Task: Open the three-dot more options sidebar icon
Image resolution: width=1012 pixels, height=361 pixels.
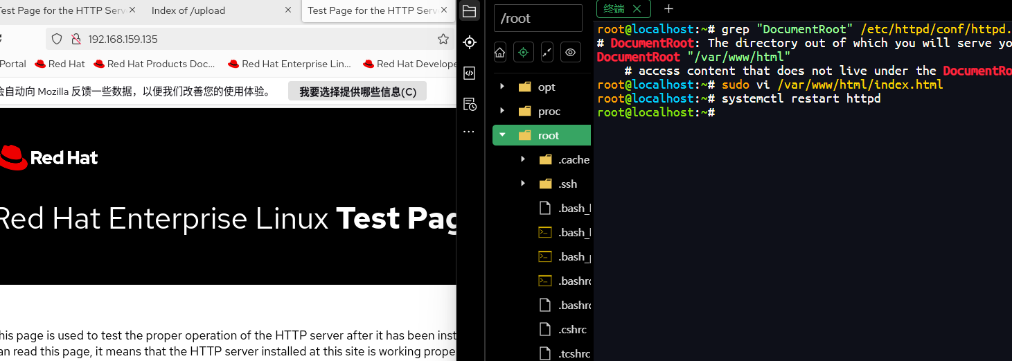Action: coord(470,131)
